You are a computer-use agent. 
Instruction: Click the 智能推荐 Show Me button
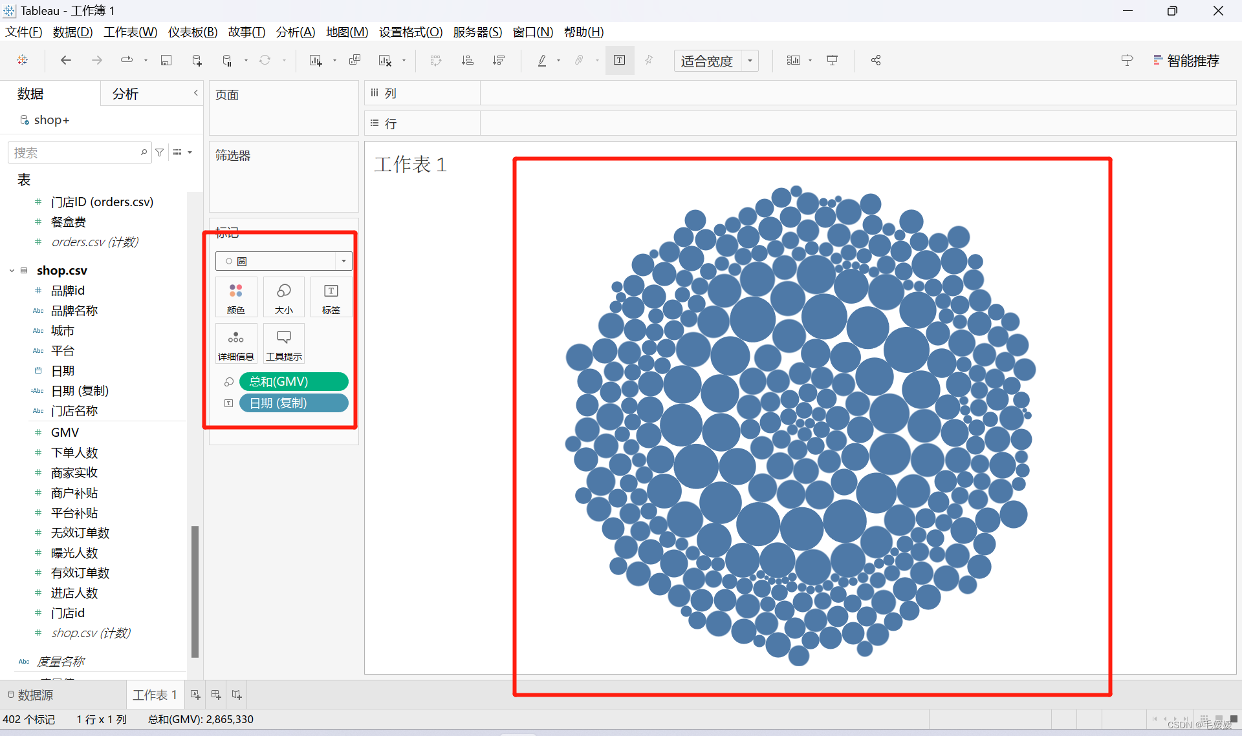(x=1186, y=61)
